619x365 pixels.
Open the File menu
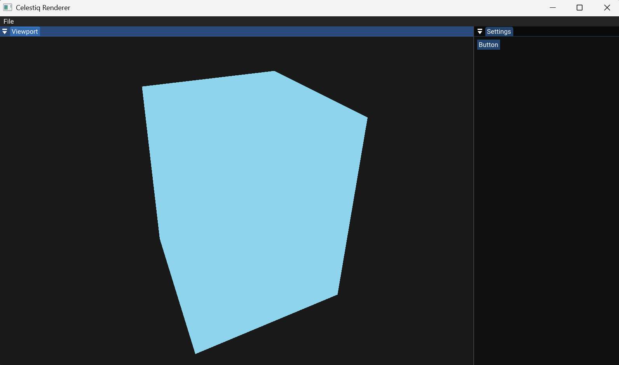tap(9, 21)
